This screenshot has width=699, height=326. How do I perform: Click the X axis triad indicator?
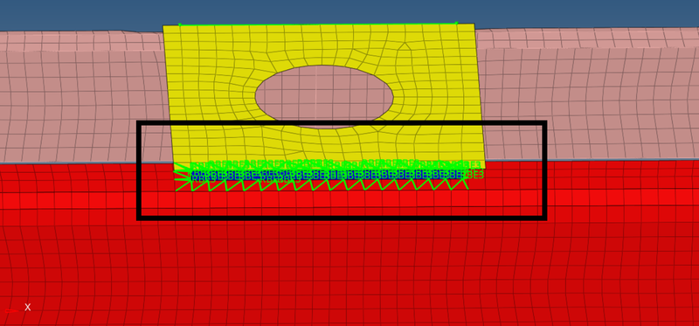[x=17, y=309]
